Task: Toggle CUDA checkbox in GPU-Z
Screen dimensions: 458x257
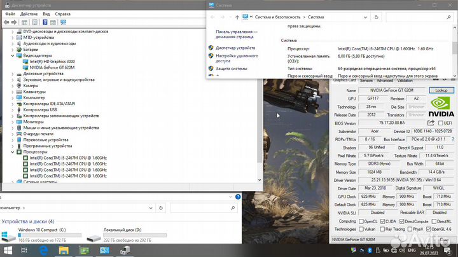Action: [x=382, y=221]
